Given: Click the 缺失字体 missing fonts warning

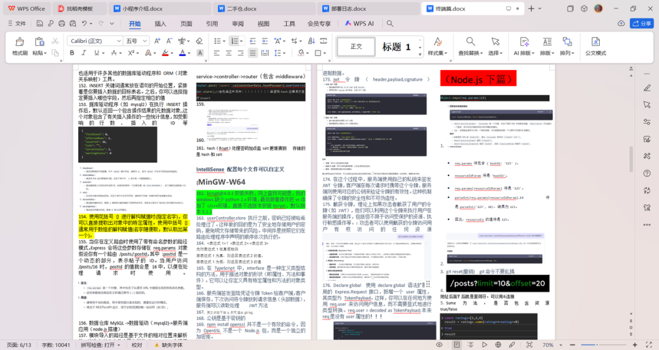Looking at the screenshot, I should coord(169,345).
